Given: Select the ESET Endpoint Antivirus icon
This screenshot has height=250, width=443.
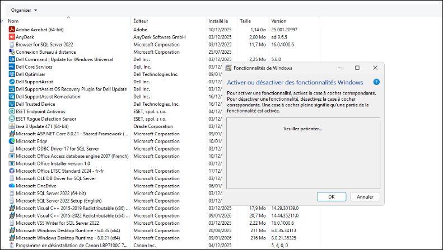Looking at the screenshot, I should pos(11,111).
